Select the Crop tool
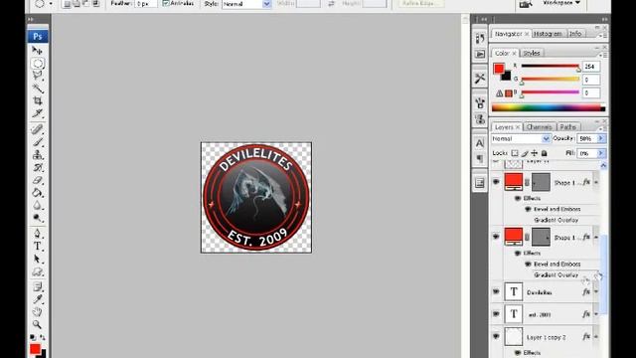Screen dimensions: 636x358 38,100
